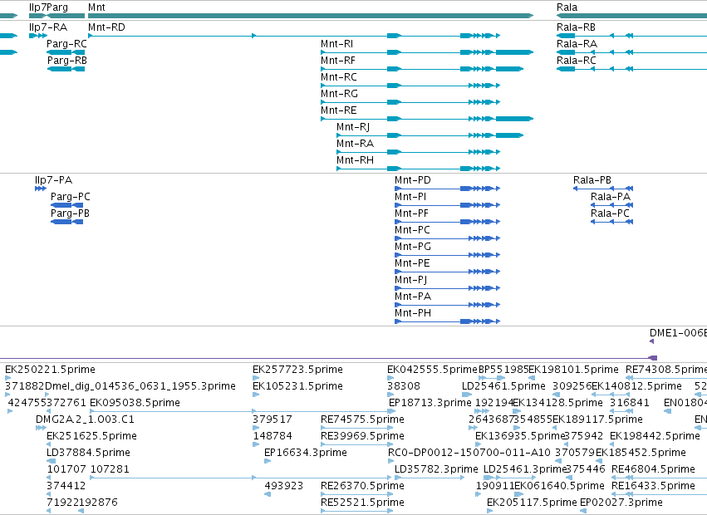This screenshot has height=515, width=707.
Task: Click the Mnt-RF transcript label
Action: (x=338, y=61)
